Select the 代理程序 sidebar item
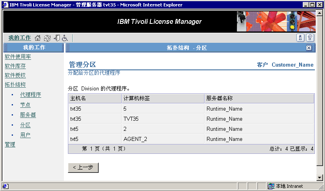This screenshot has height=191, width=325. click(30, 94)
